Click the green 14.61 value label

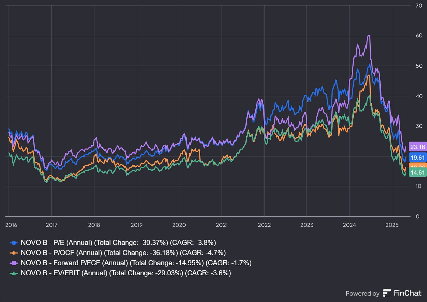coord(418,173)
